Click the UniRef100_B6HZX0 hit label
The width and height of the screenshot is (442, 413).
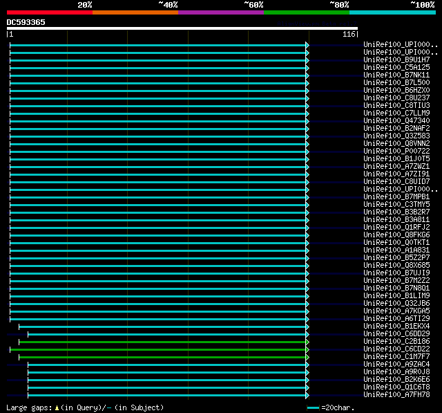click(396, 91)
